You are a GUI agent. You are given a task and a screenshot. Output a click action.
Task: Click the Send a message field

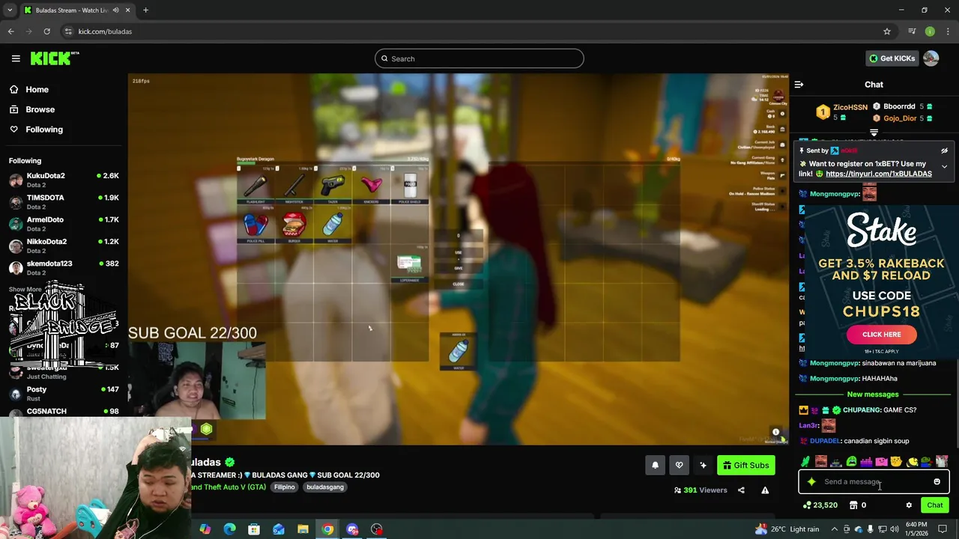pos(874,482)
